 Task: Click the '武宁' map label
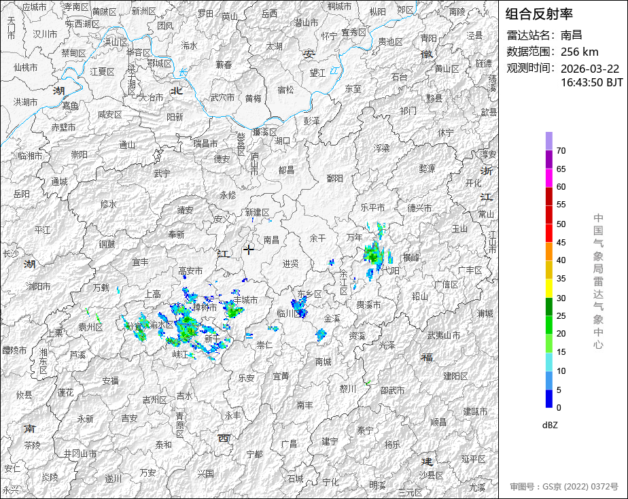(162, 173)
